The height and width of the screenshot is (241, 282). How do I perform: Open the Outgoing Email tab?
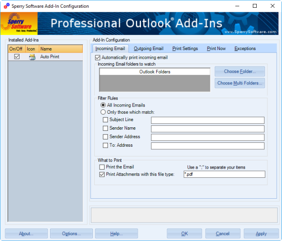[x=149, y=49]
